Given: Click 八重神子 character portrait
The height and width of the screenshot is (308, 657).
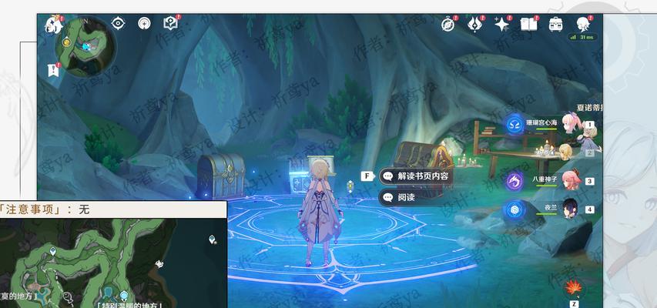Looking at the screenshot, I should [572, 180].
